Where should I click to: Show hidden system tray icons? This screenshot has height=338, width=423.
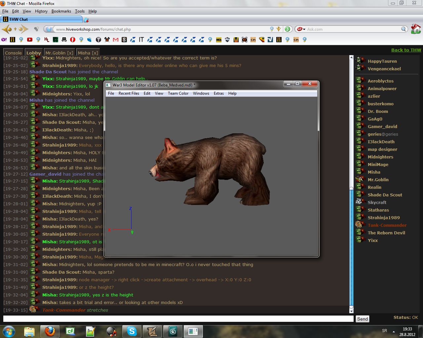pyautogui.click(x=394, y=331)
